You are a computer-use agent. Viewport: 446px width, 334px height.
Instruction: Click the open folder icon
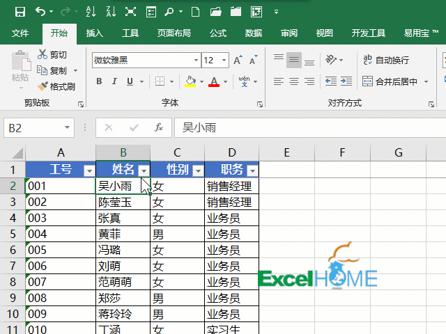tap(215, 12)
